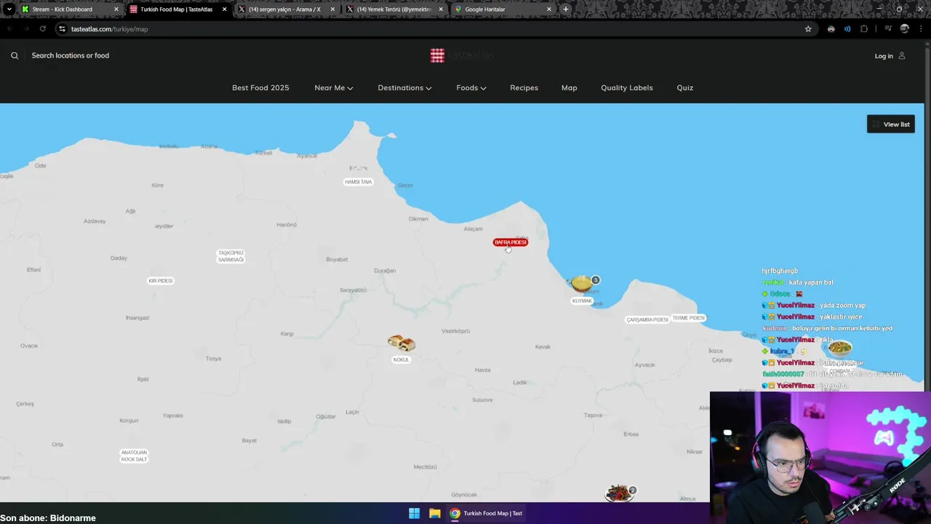Click the food cluster icon marked 2
The image size is (931, 524).
coord(619,493)
